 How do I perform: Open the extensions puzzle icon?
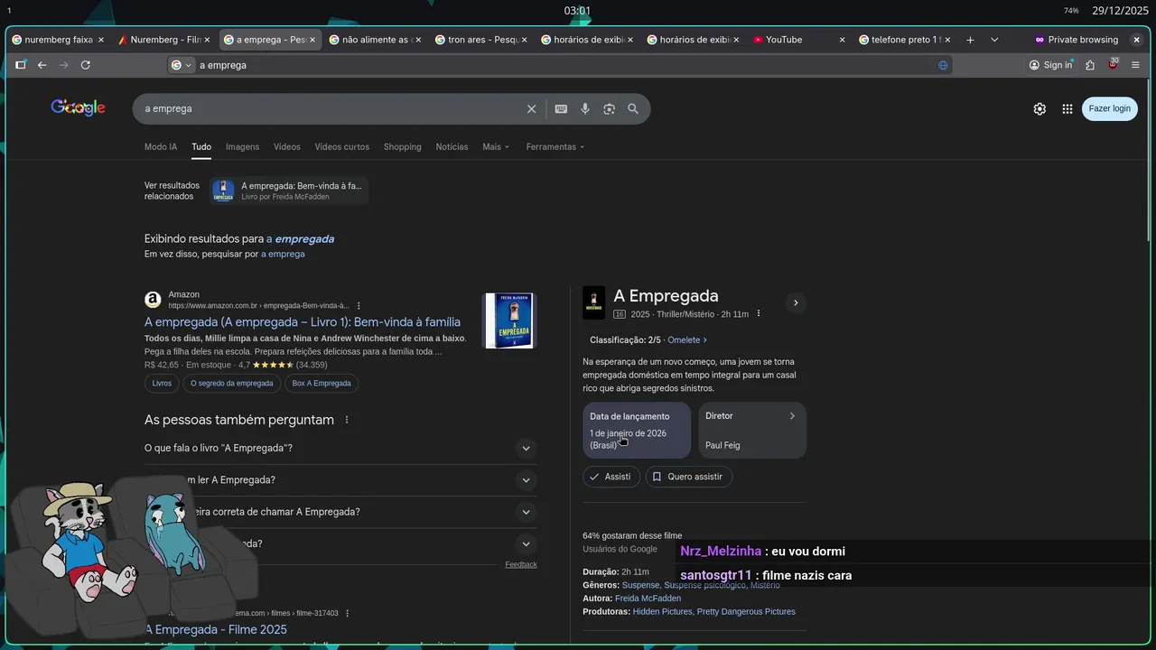[1090, 65]
